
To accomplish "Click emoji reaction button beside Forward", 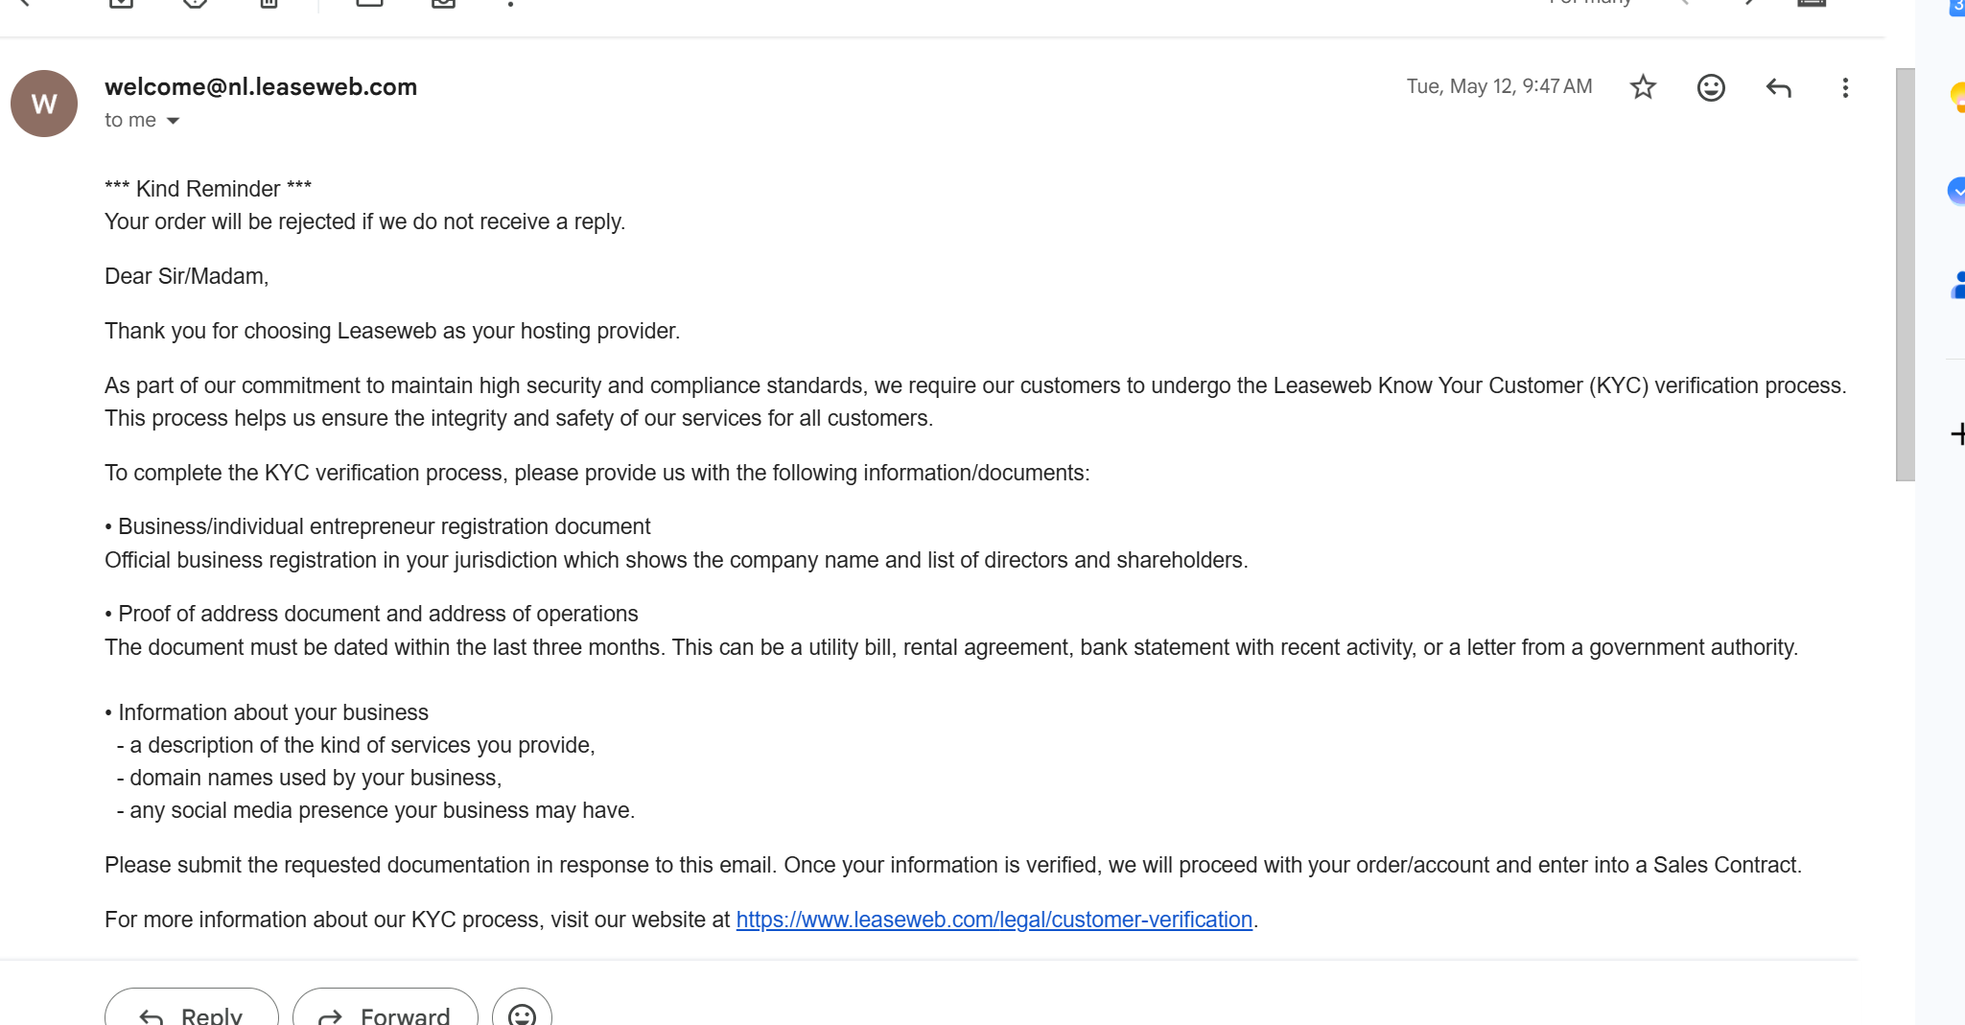I will click(x=522, y=1011).
